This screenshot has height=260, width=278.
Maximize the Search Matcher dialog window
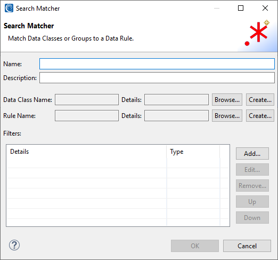pos(241,8)
